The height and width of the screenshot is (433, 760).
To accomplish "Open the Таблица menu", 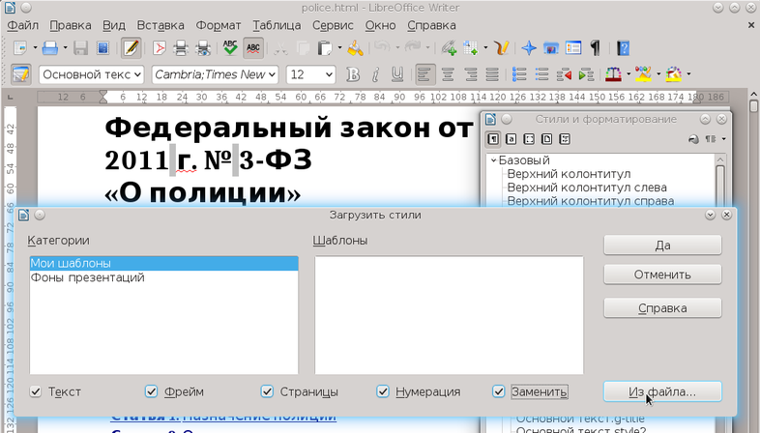I will pyautogui.click(x=277, y=25).
